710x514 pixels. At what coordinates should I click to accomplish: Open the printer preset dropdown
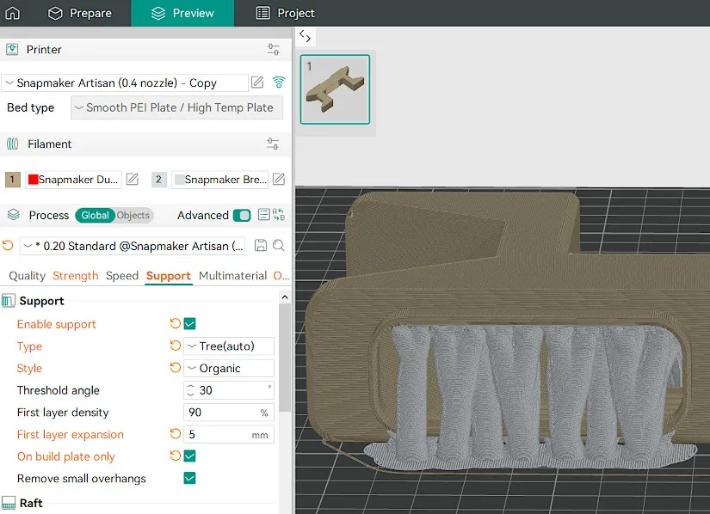126,83
